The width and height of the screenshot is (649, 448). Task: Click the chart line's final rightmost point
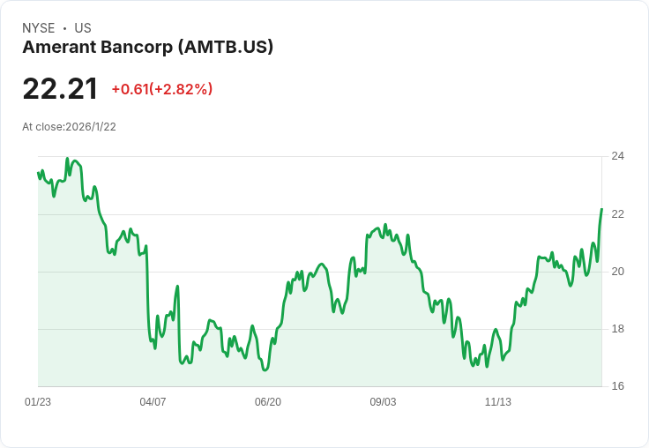[x=601, y=209]
